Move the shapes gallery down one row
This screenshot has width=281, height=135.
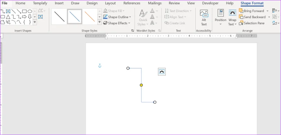tap(35, 17)
